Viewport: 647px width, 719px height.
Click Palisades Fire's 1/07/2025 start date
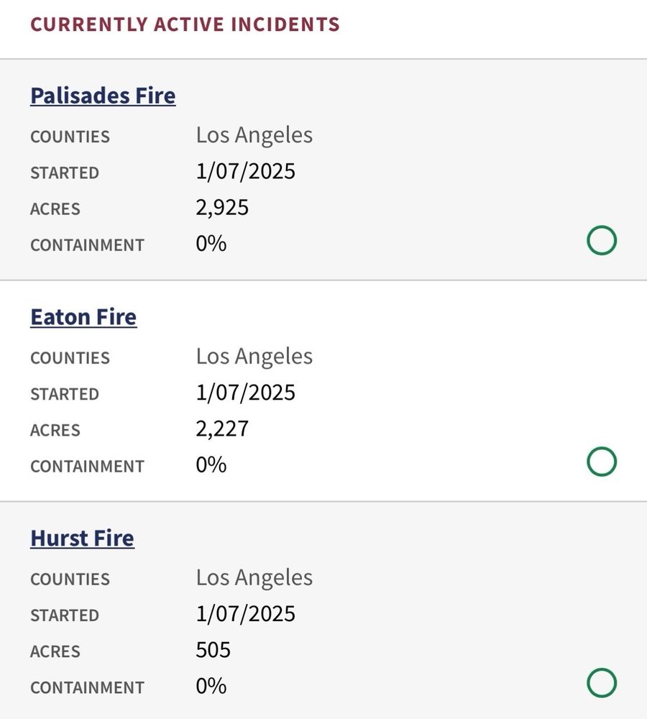tap(245, 172)
